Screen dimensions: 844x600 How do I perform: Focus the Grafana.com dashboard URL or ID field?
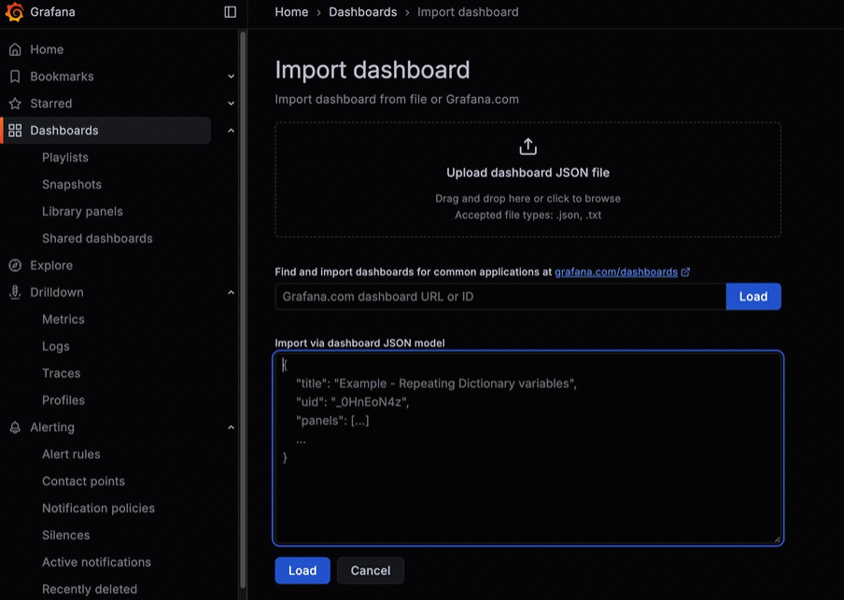[x=500, y=297]
